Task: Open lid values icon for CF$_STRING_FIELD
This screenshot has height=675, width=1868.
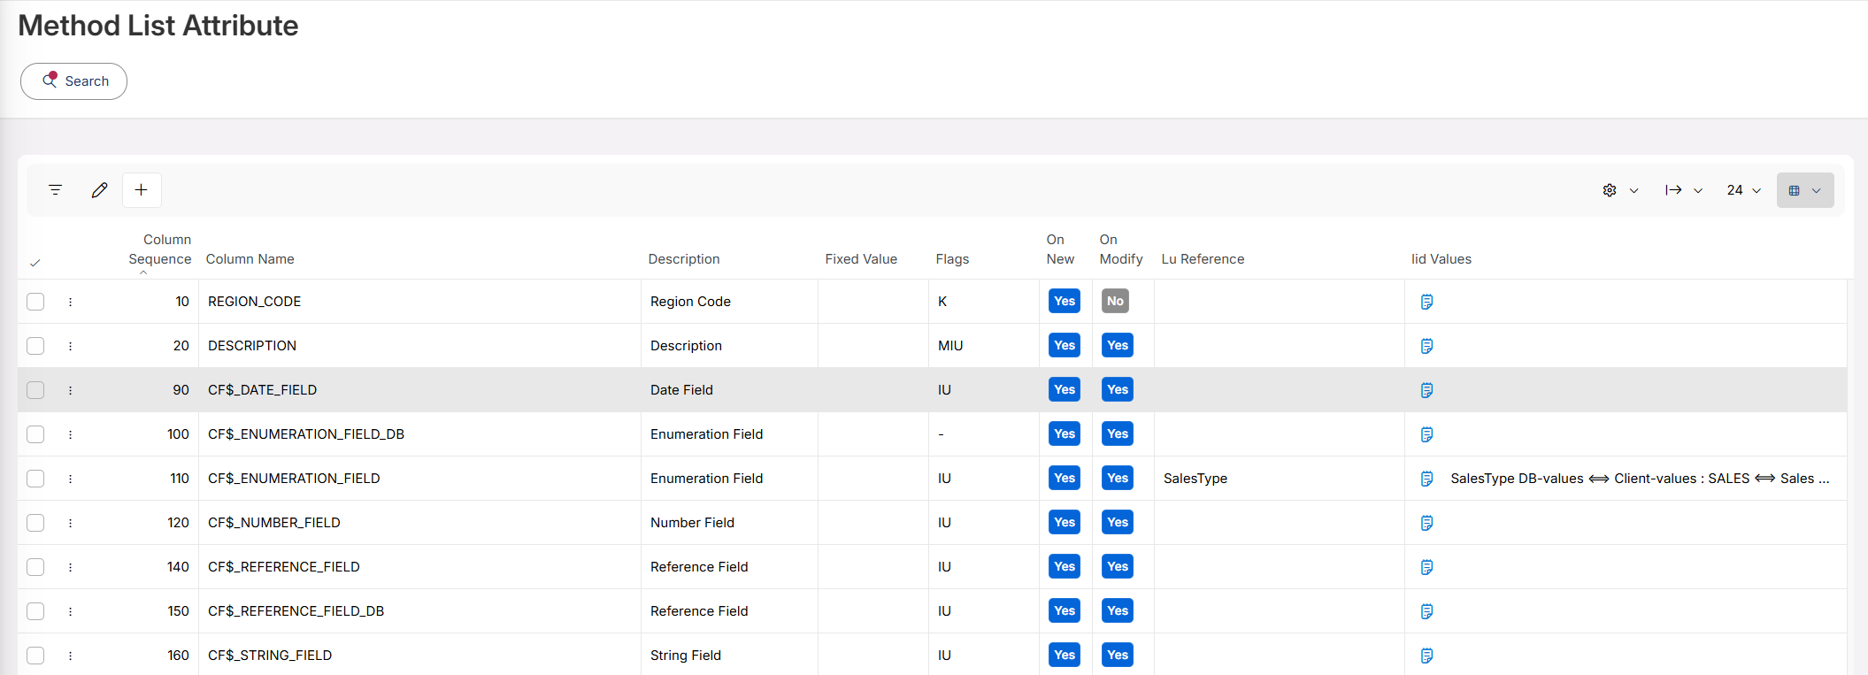Action: [1426, 656]
